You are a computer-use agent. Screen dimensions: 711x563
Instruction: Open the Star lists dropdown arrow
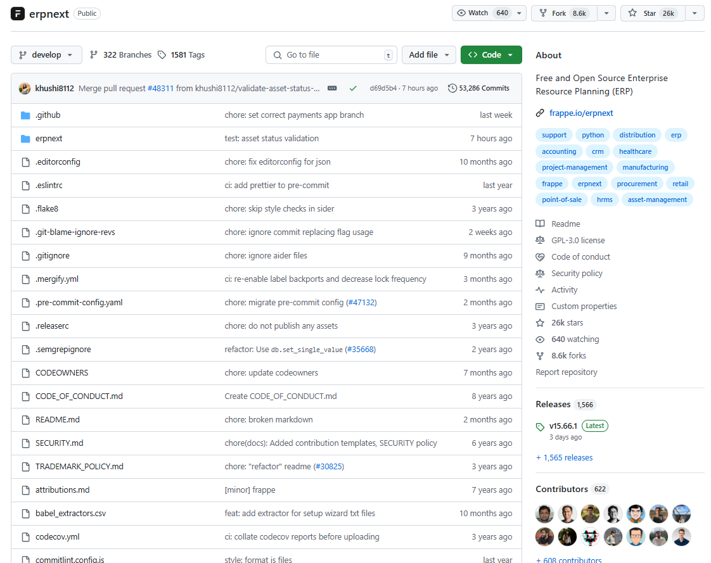click(x=695, y=13)
